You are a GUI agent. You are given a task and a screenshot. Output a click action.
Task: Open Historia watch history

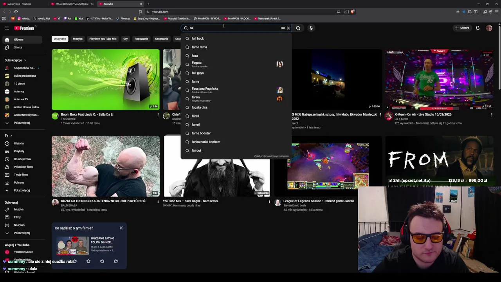(23, 143)
